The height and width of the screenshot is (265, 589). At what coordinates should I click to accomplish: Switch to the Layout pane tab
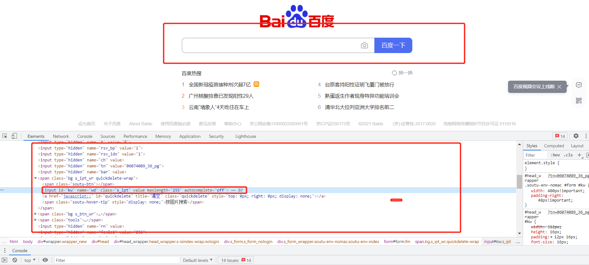click(577, 146)
